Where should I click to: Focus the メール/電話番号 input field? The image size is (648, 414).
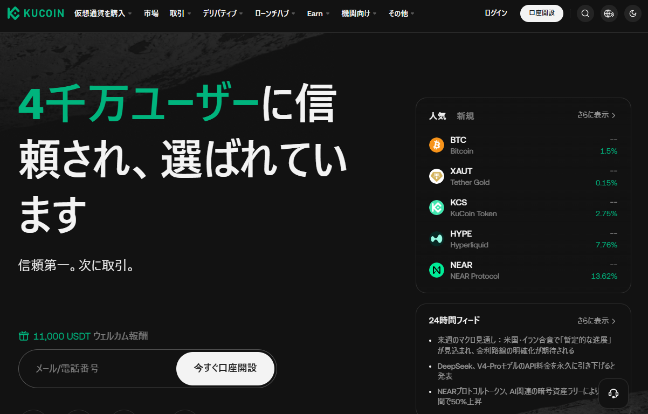pos(98,369)
